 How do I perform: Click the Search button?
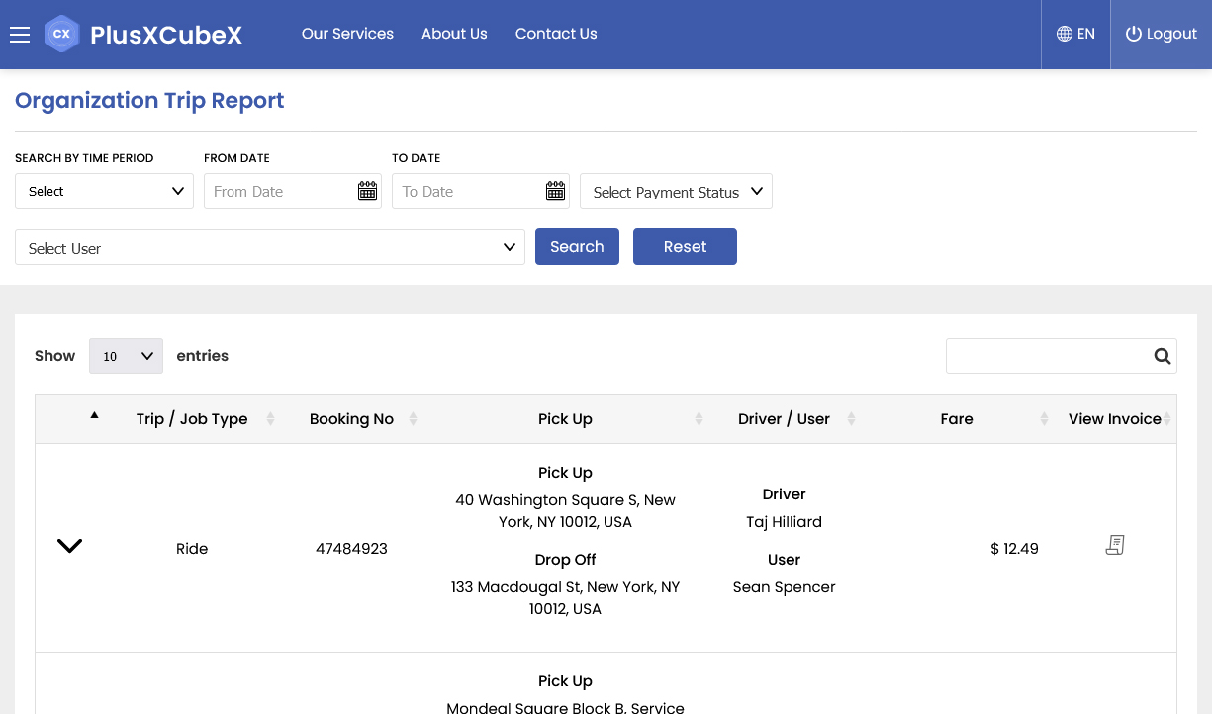577,247
